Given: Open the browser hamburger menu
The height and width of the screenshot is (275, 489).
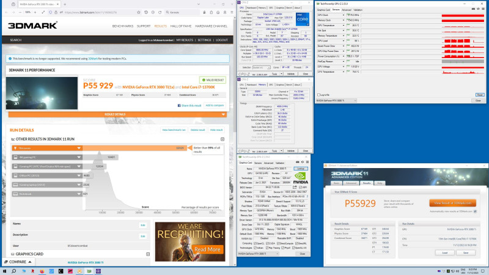Looking at the screenshot, I should (232, 12).
